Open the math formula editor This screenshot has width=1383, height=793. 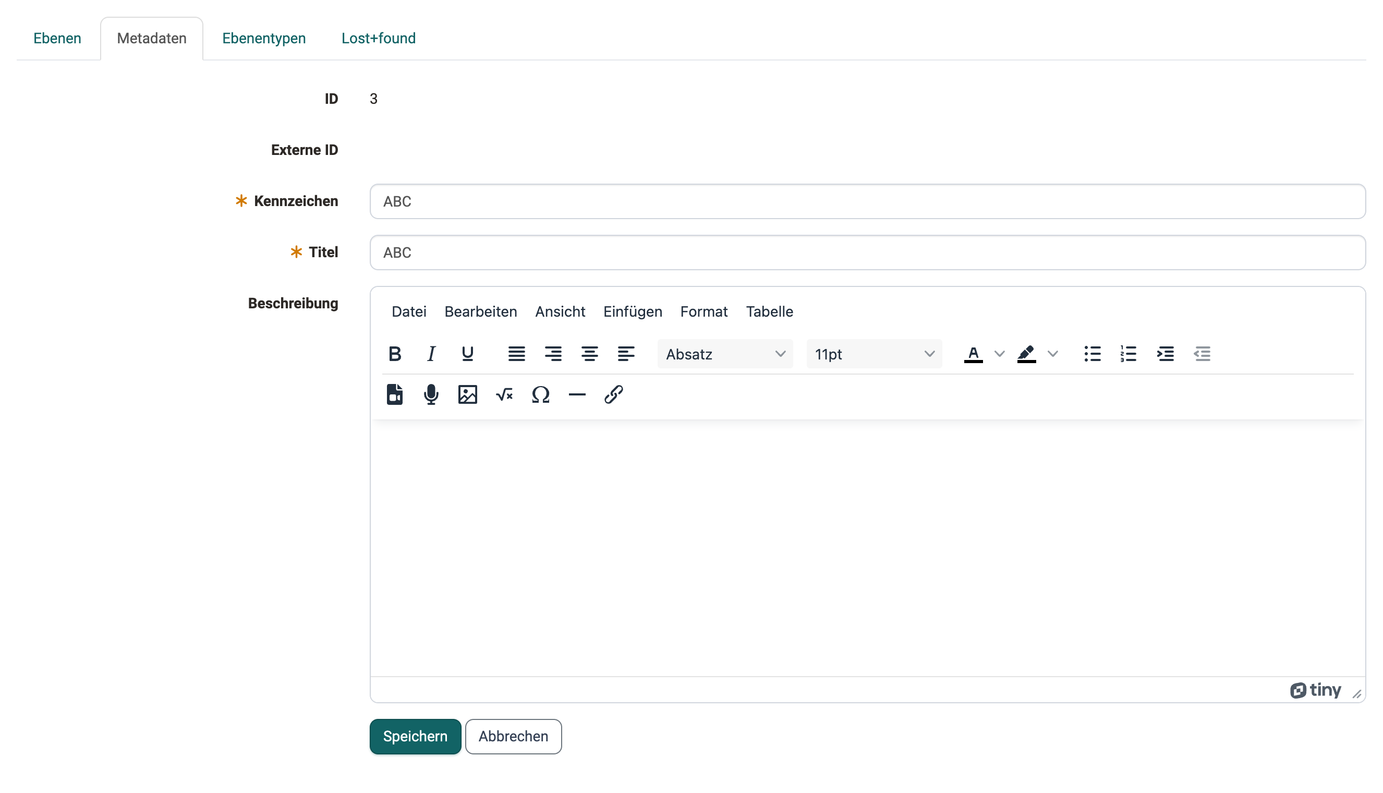[504, 394]
